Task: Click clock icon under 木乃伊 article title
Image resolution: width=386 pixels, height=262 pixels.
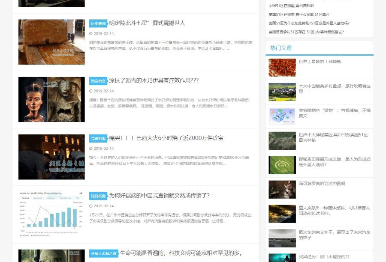Action: (91, 91)
